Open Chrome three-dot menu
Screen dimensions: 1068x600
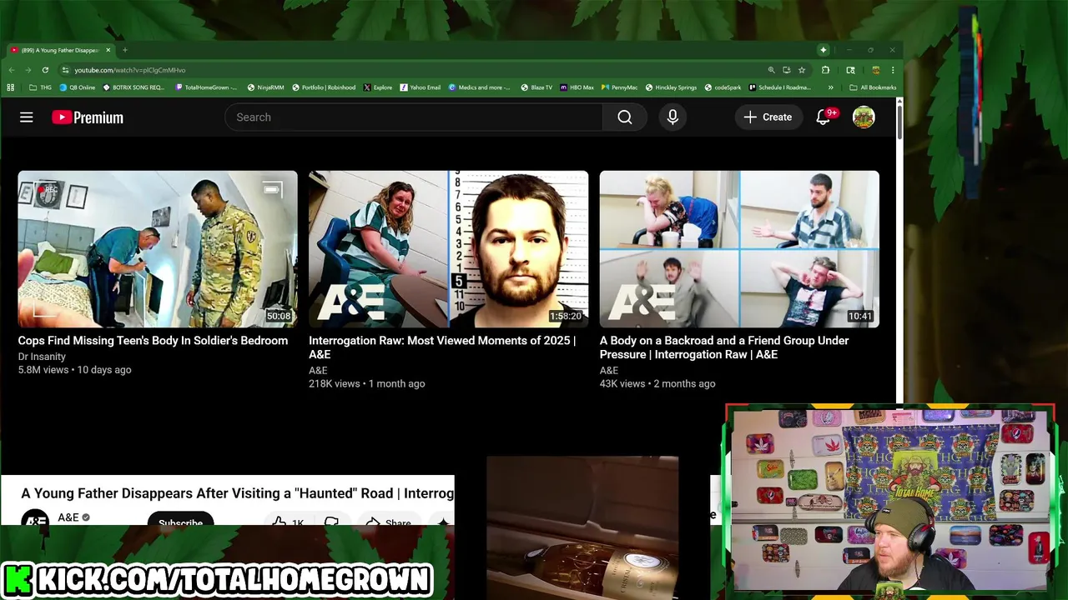tap(893, 70)
